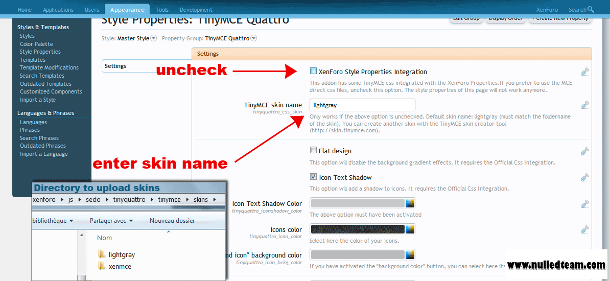The height and width of the screenshot is (281, 610).
Task: Select the Settings item in left panel
Action: coord(147,66)
